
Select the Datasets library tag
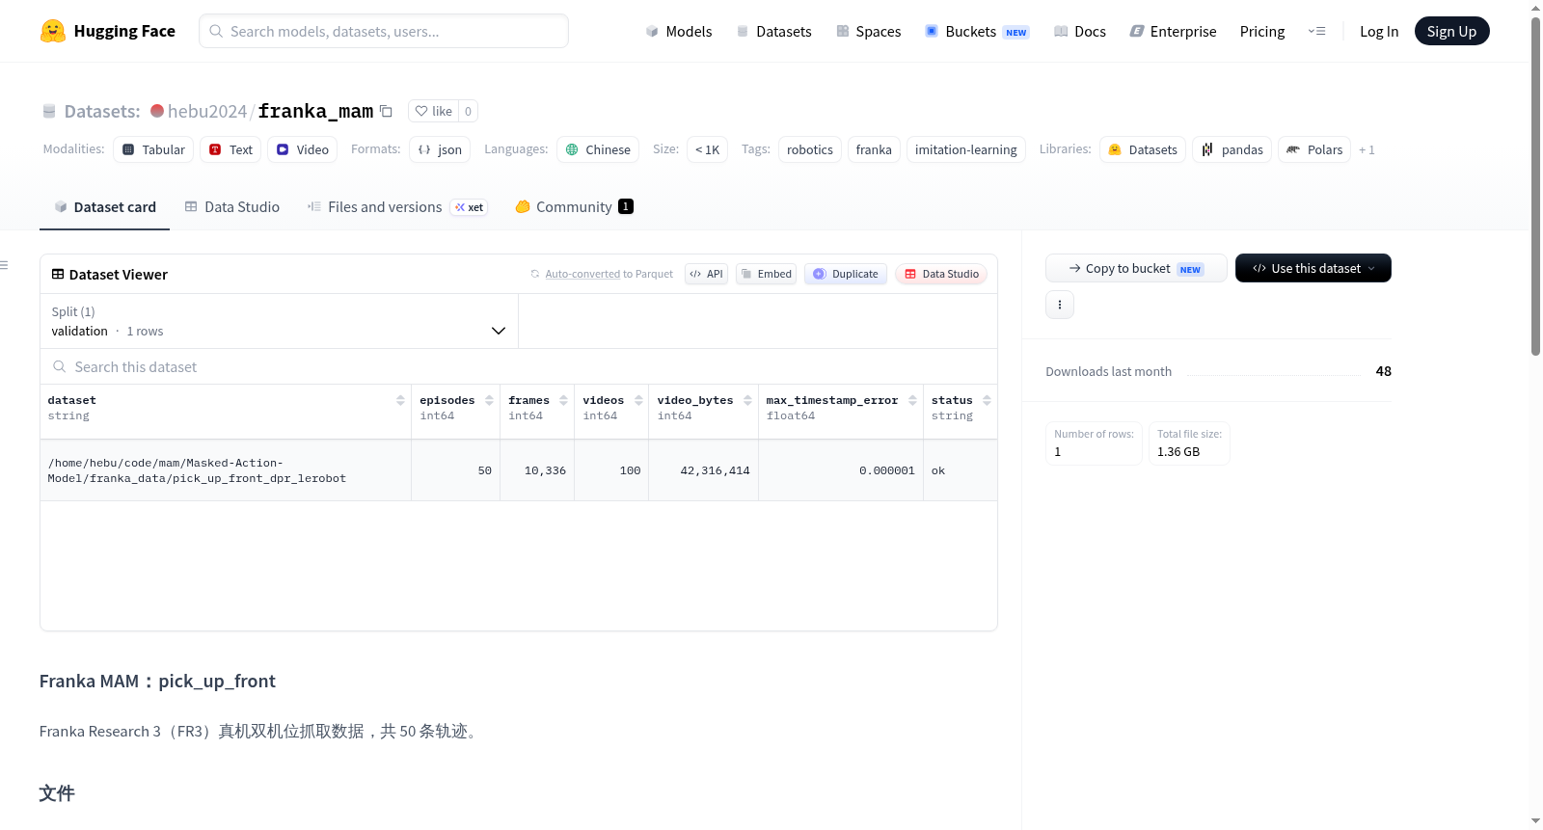tap(1143, 149)
